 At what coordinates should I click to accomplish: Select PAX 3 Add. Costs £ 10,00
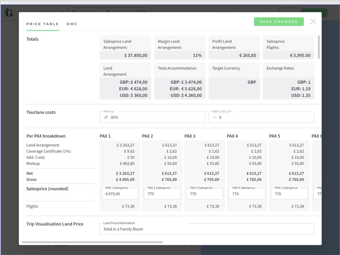[x=213, y=157]
